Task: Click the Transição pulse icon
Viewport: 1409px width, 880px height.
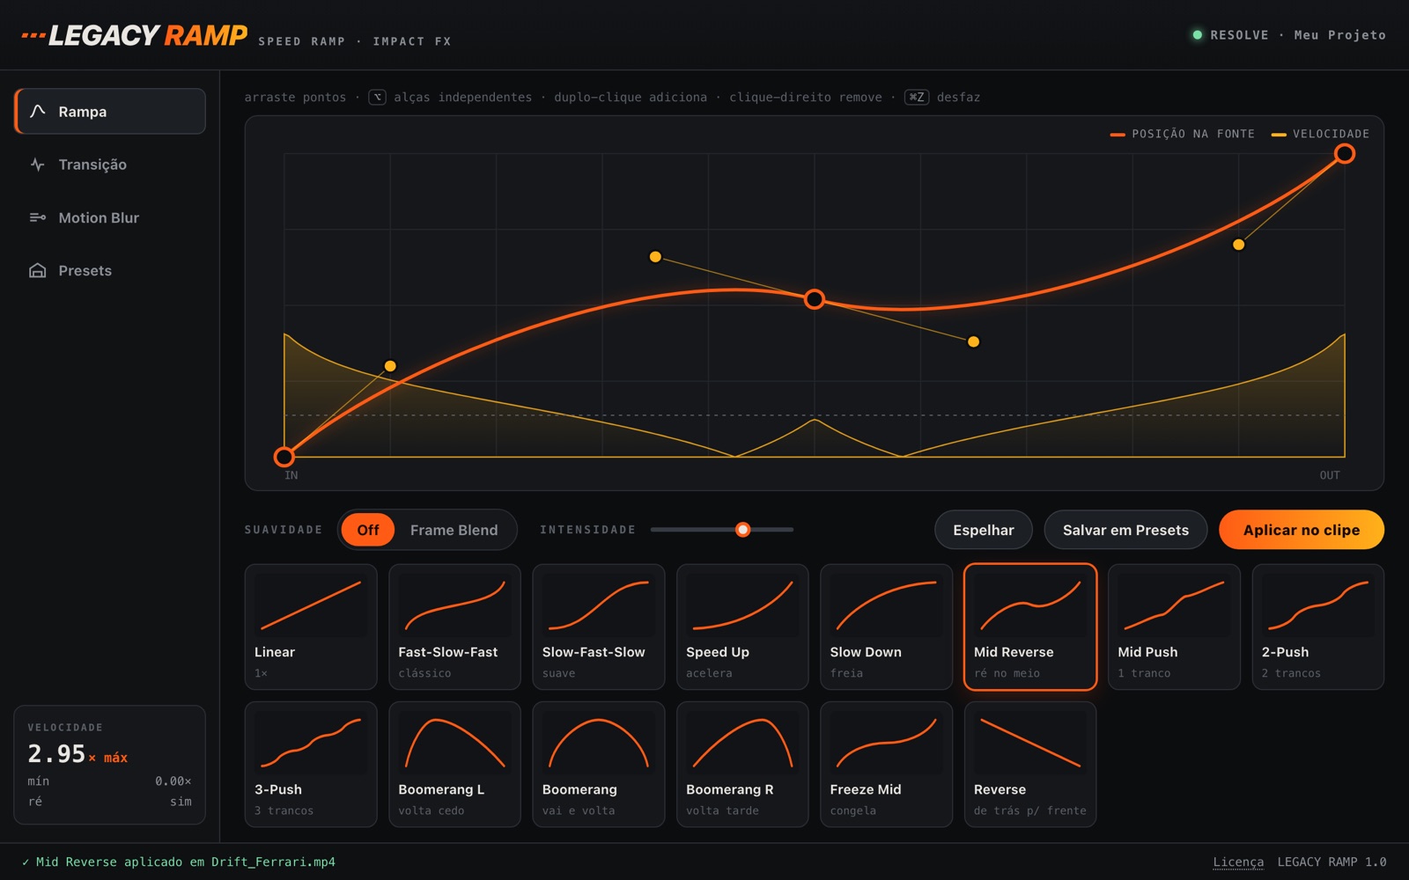Action: tap(37, 165)
